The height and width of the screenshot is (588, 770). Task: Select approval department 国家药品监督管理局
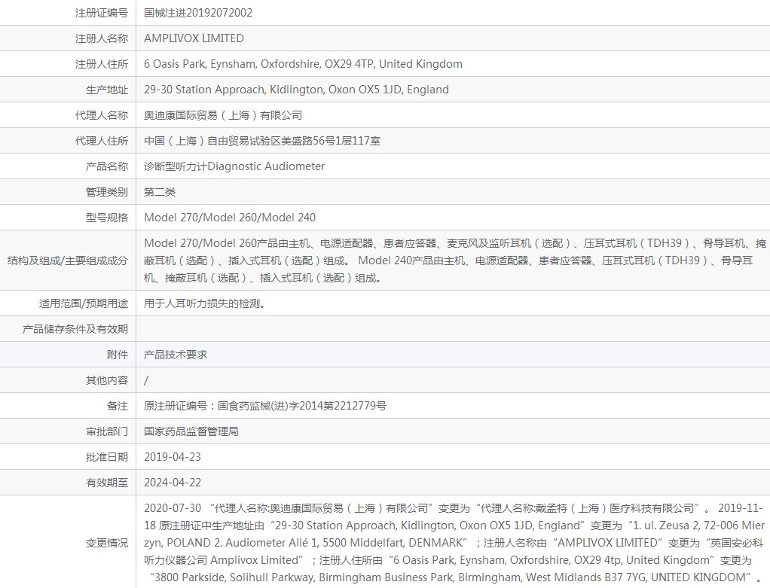click(x=191, y=431)
